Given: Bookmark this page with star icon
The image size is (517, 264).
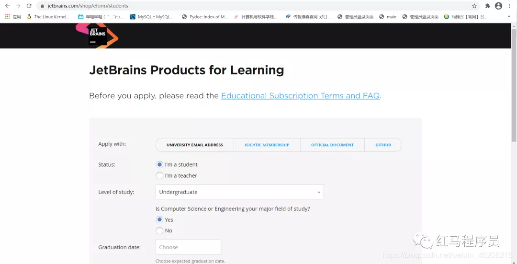Looking at the screenshot, I should pyautogui.click(x=474, y=6).
